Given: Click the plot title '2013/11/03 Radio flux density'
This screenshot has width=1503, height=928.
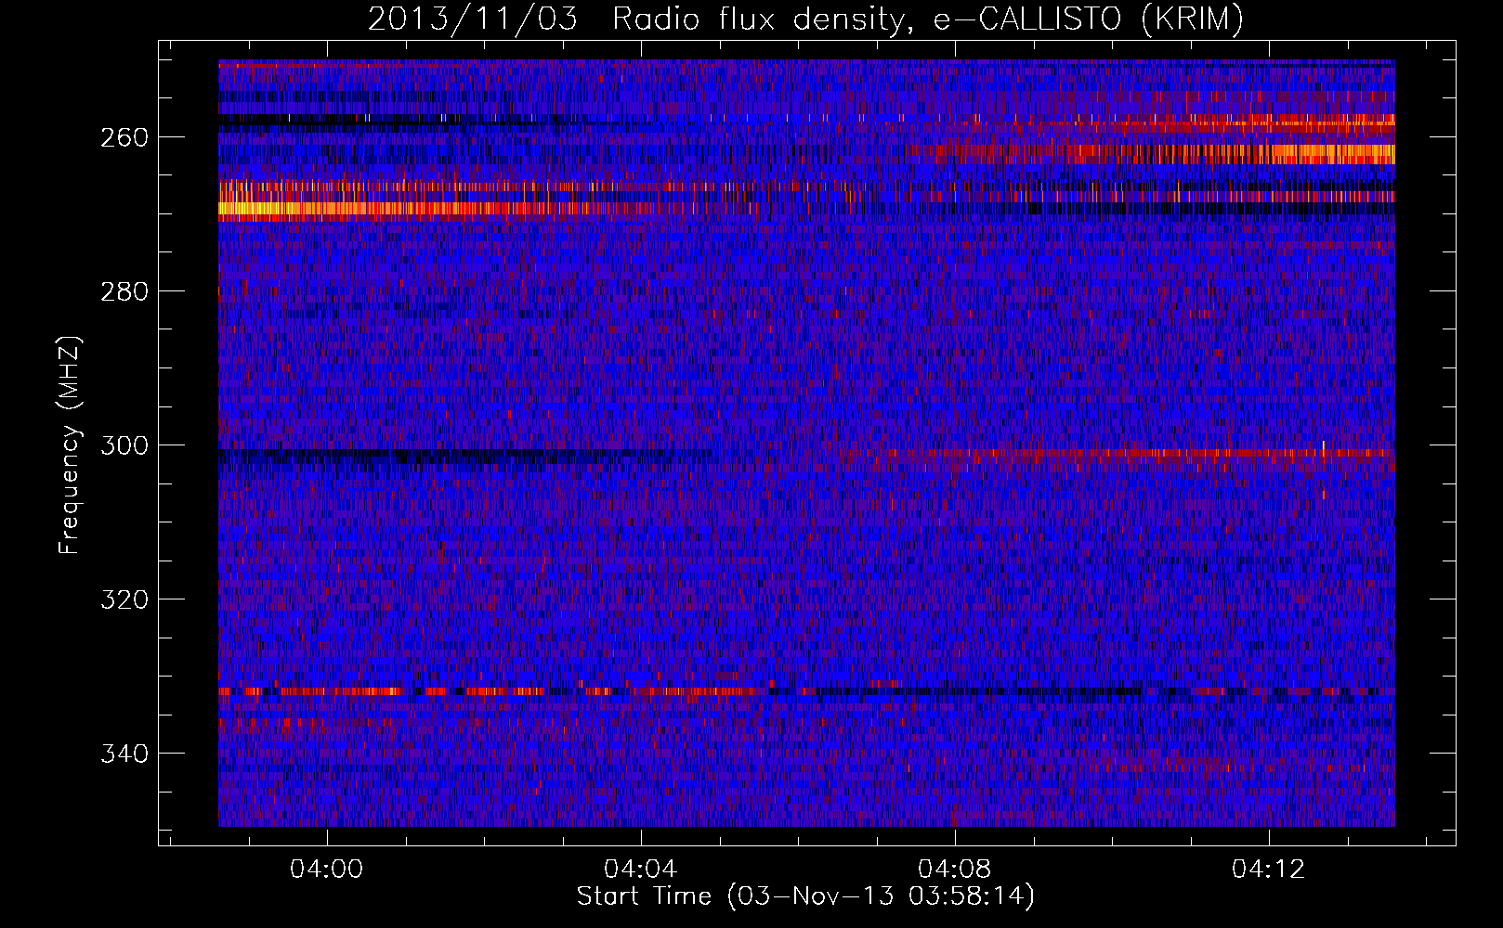Looking at the screenshot, I should tap(805, 19).
